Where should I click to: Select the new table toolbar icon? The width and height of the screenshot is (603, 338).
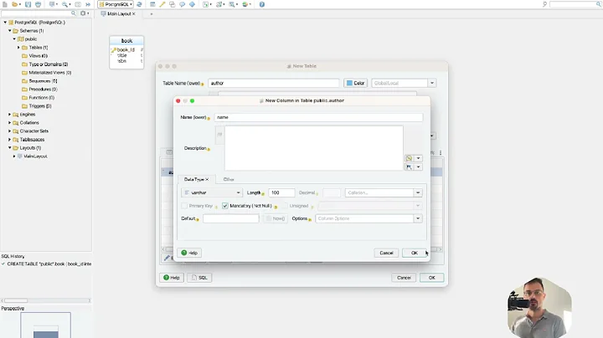click(152, 4)
